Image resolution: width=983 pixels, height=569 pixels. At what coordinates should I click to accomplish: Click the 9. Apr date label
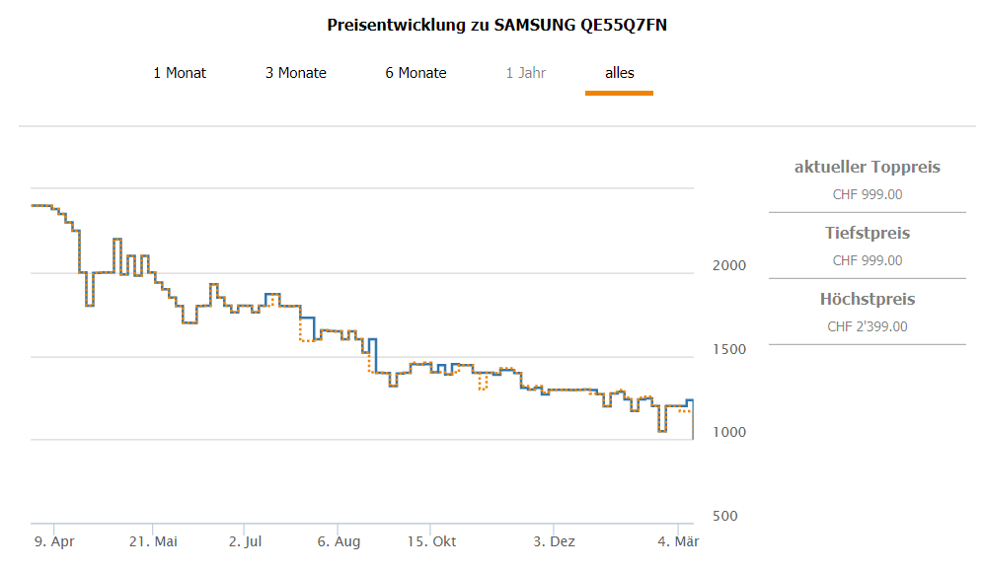[54, 541]
